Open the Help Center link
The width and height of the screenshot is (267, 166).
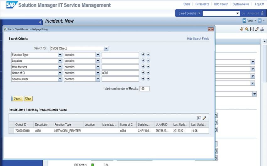221,4
